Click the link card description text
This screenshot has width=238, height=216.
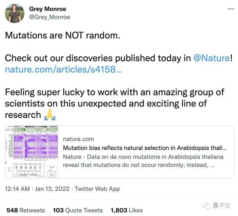pos(143,161)
